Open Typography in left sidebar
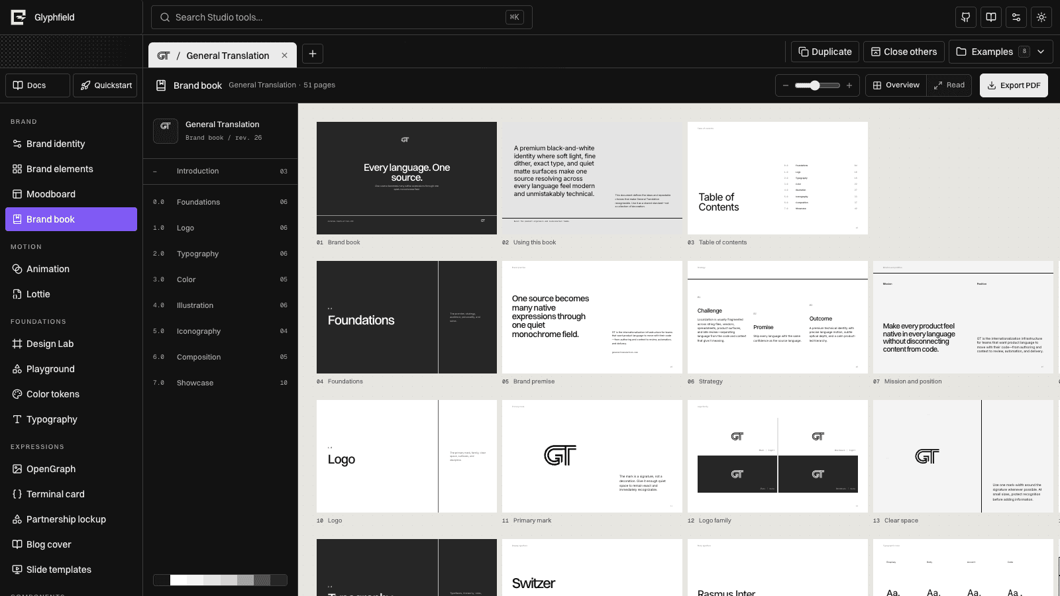 pyautogui.click(x=72, y=419)
